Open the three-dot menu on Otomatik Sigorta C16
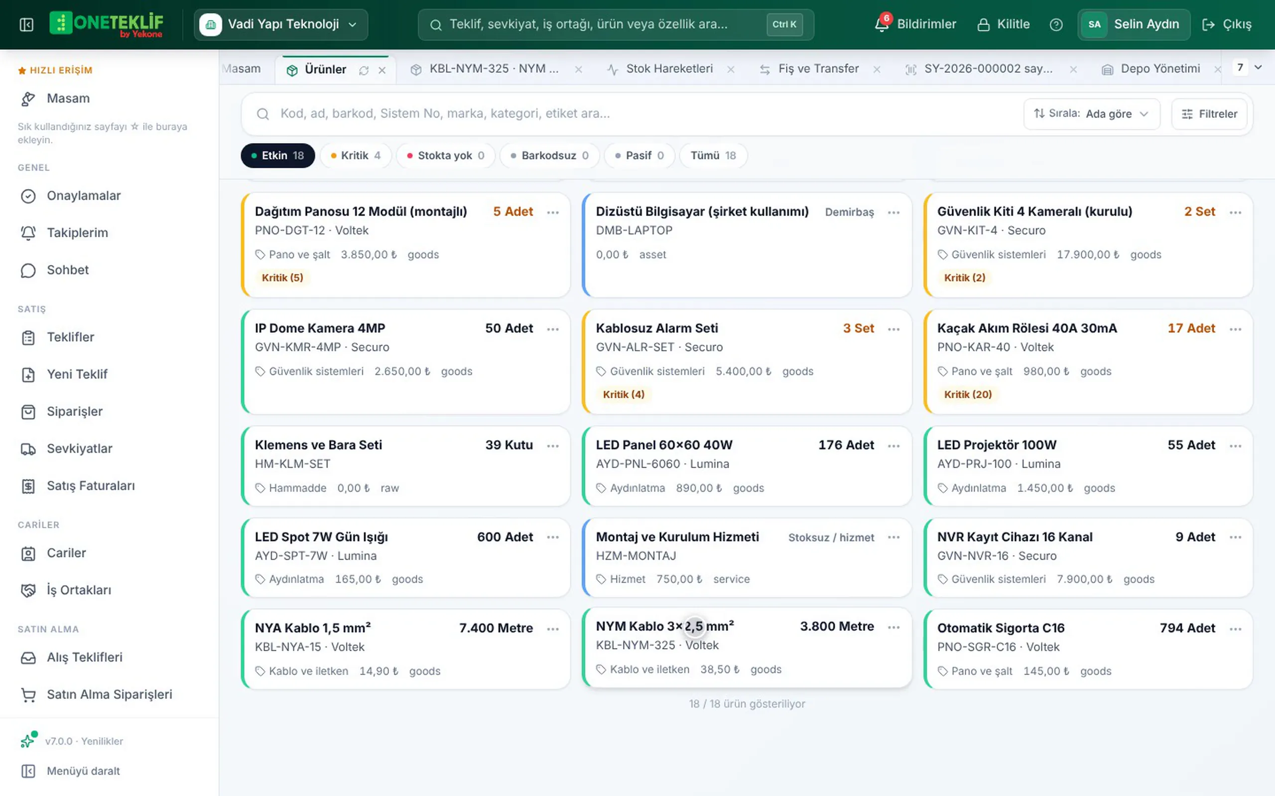The image size is (1275, 796). (x=1236, y=628)
